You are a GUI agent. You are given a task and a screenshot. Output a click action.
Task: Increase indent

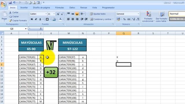[x=86, y=19]
